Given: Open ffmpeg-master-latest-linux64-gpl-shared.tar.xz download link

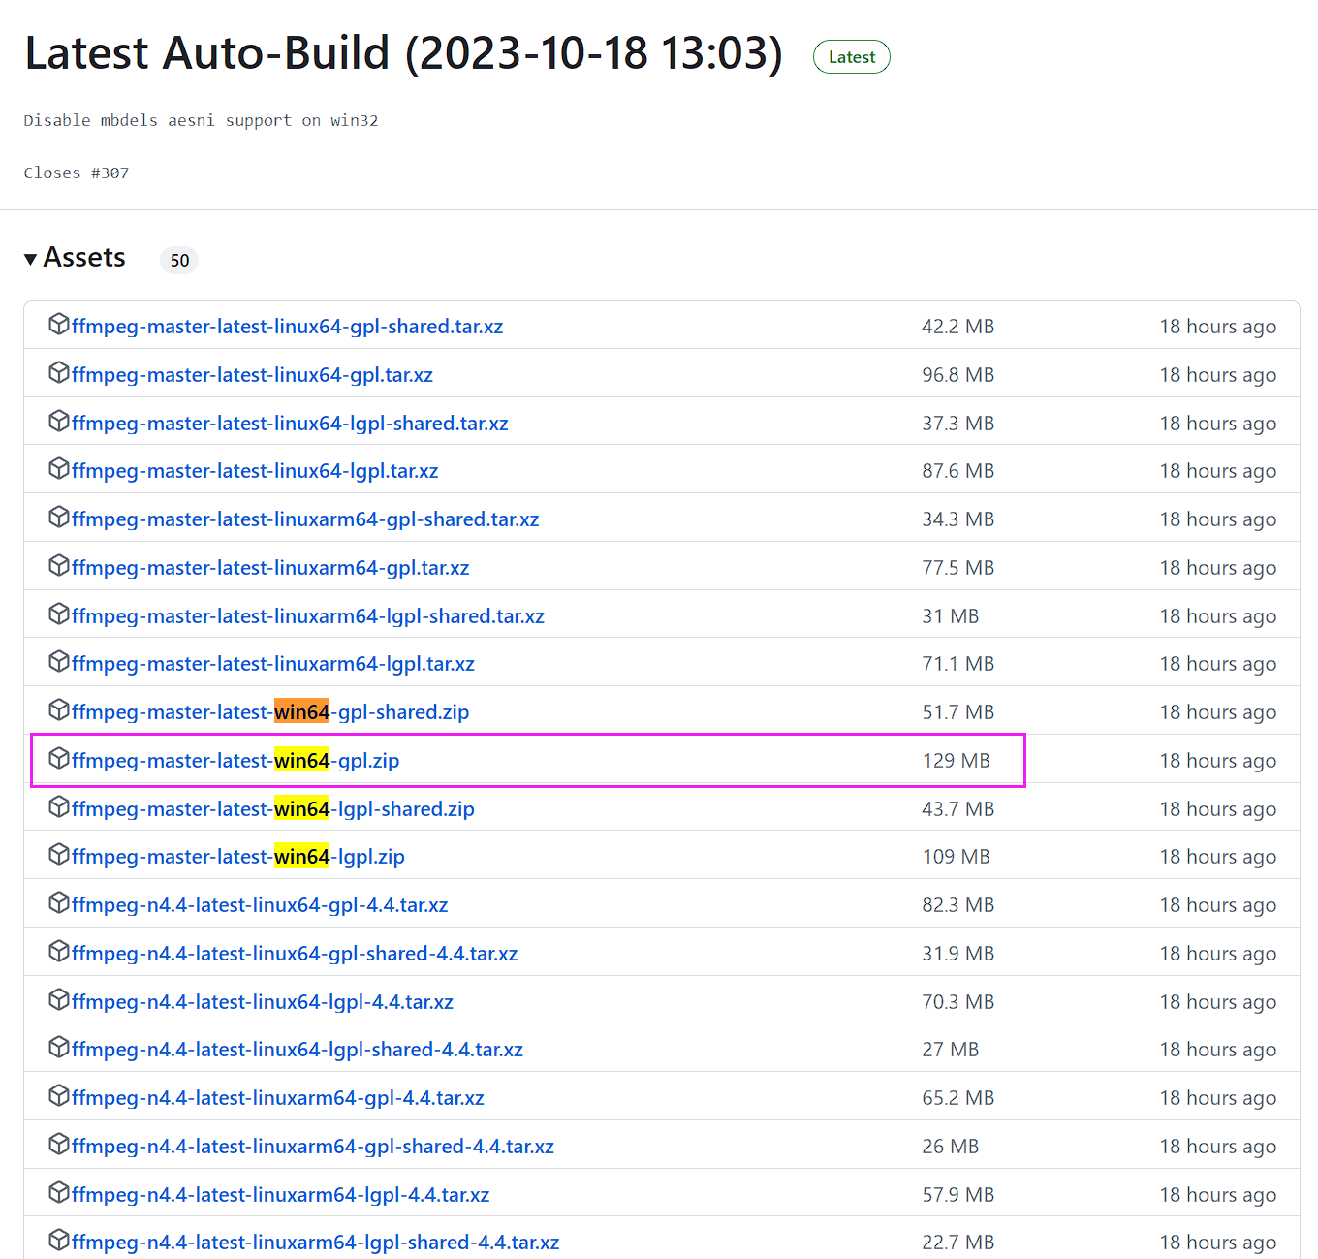Looking at the screenshot, I should [x=287, y=327].
